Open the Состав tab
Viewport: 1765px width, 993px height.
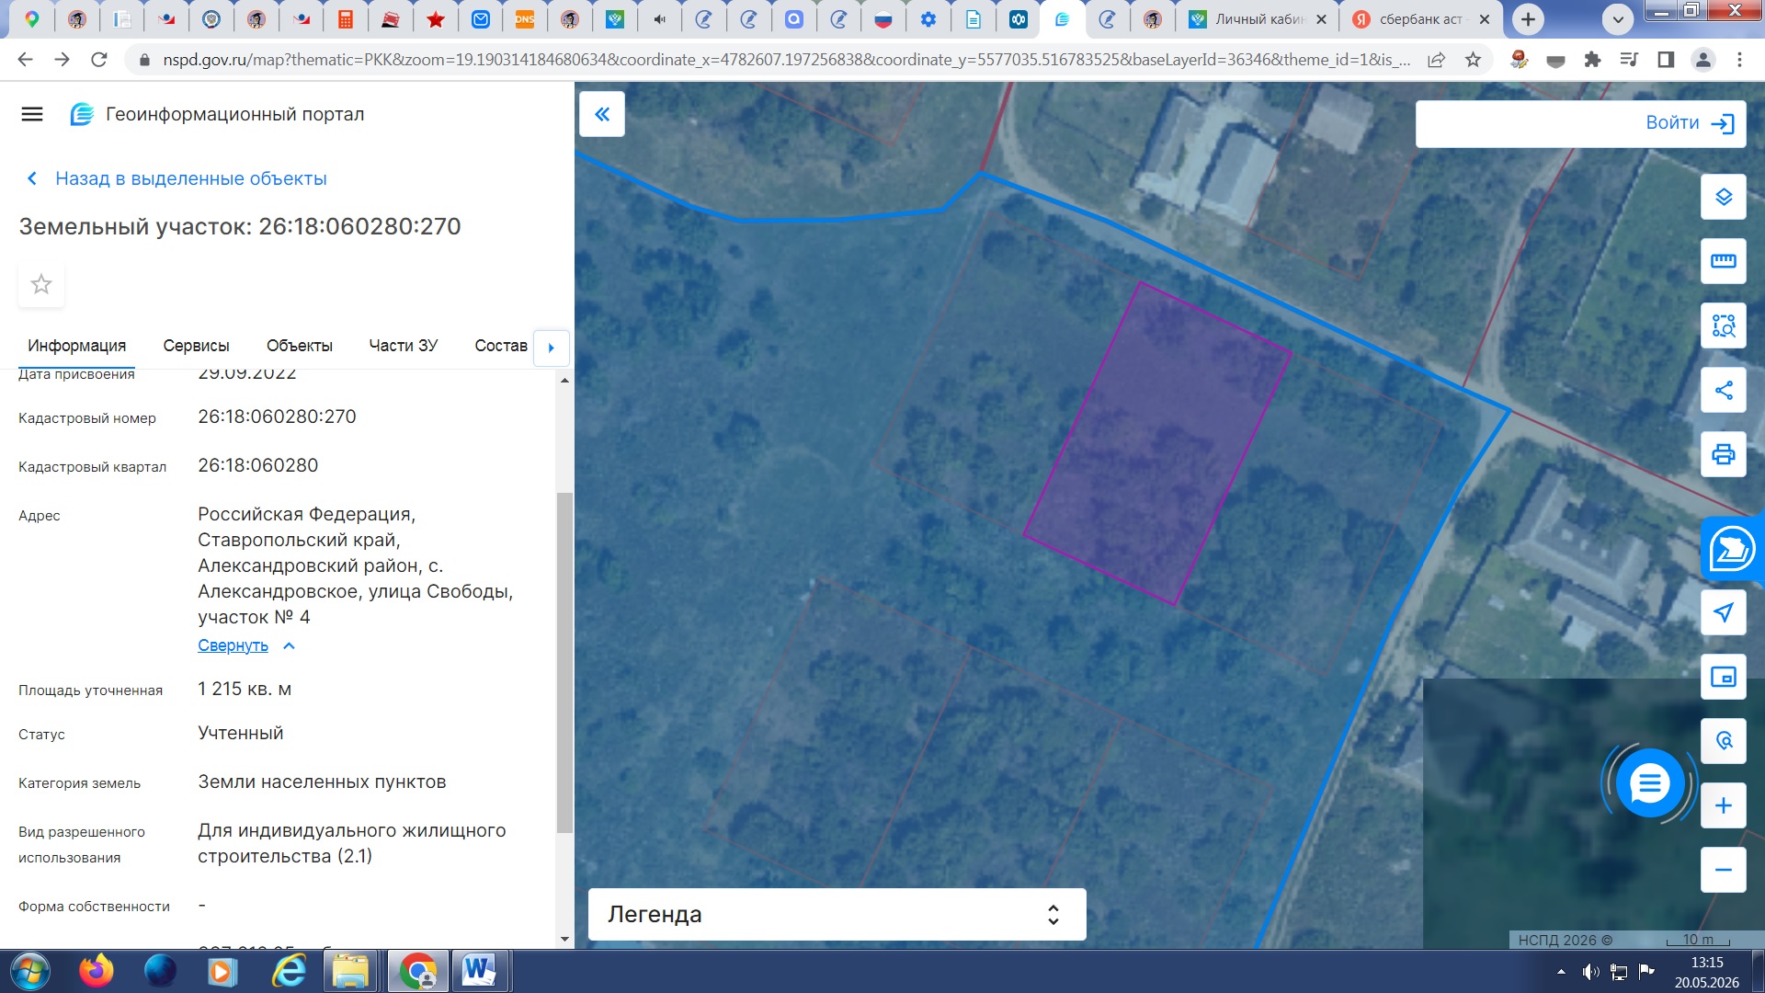point(501,346)
